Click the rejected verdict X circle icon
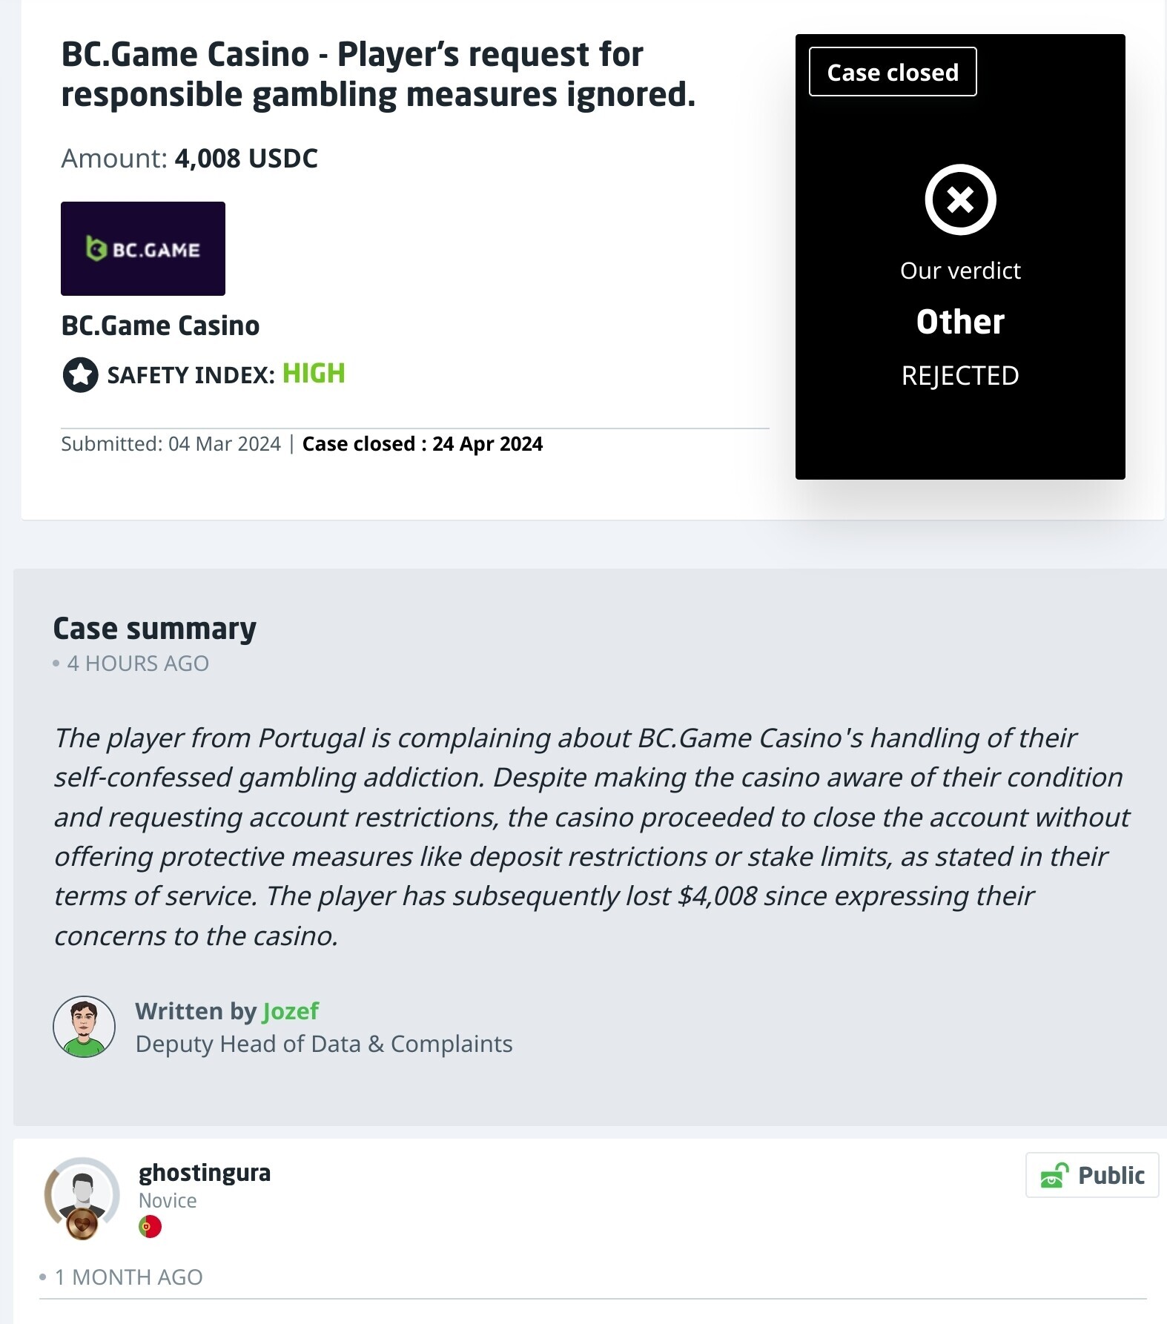Viewport: 1167px width, 1324px height. (960, 199)
